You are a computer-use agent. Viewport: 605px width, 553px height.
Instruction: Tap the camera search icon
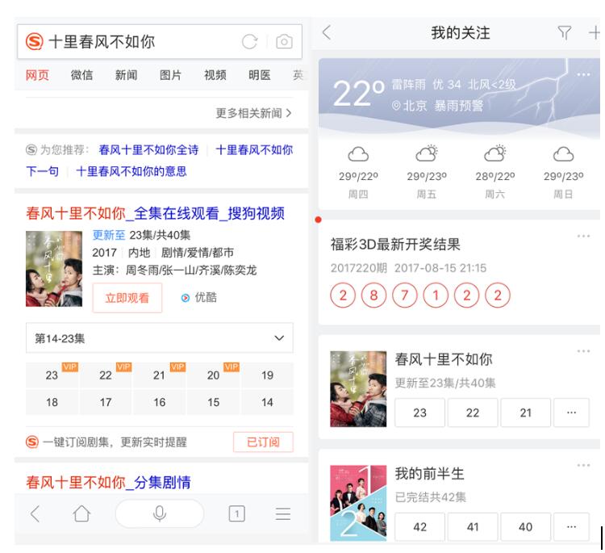[x=283, y=41]
